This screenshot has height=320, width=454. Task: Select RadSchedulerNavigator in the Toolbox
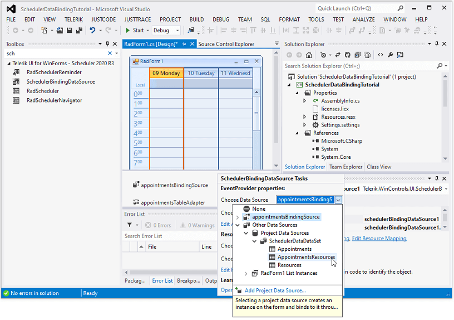(x=54, y=100)
